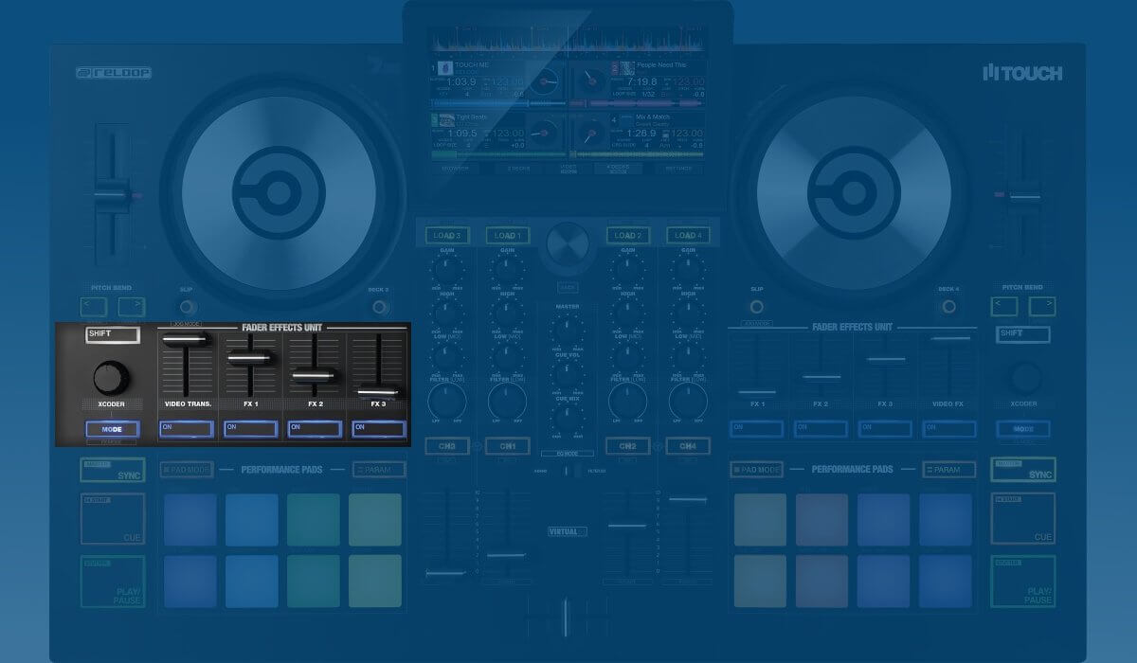Hit the LOAD 2 button
This screenshot has width=1137, height=663.
(x=626, y=235)
